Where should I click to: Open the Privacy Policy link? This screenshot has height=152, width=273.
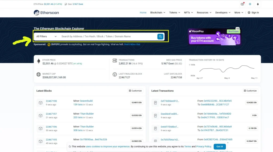pyautogui.click(x=204, y=147)
